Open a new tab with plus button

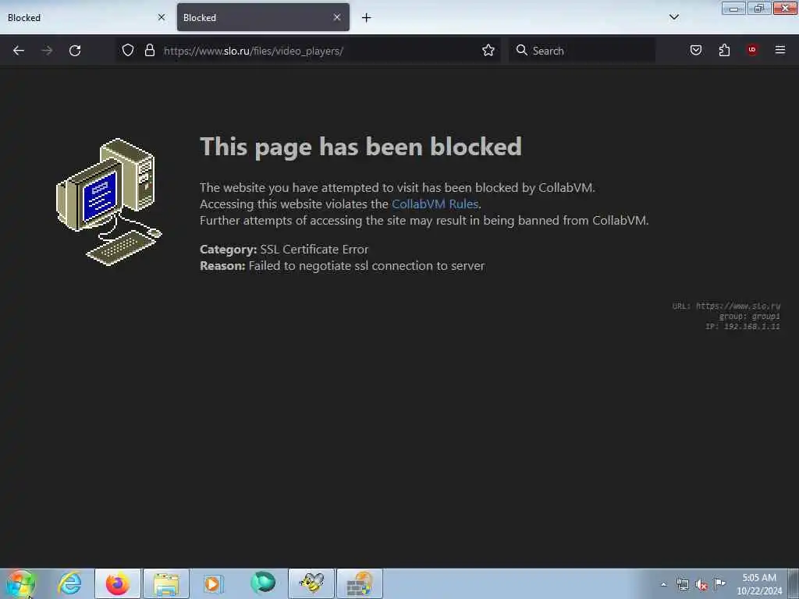[x=367, y=18]
